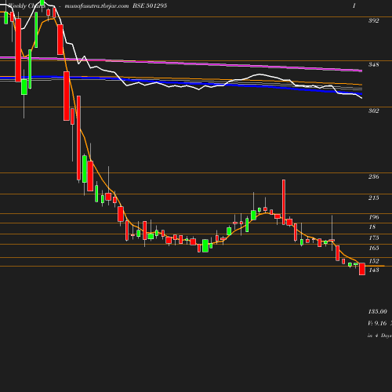Click the 302 price axis label

coord(373,111)
